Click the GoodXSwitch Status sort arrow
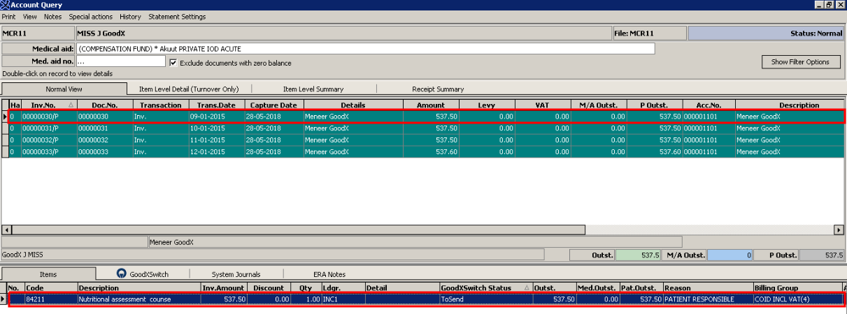Viewport: 847px width, 314px height. [x=525, y=288]
